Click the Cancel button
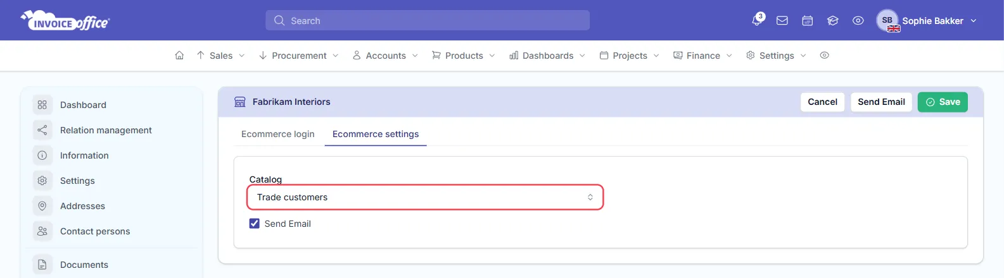Screen dimensions: 1004x278 822,102
